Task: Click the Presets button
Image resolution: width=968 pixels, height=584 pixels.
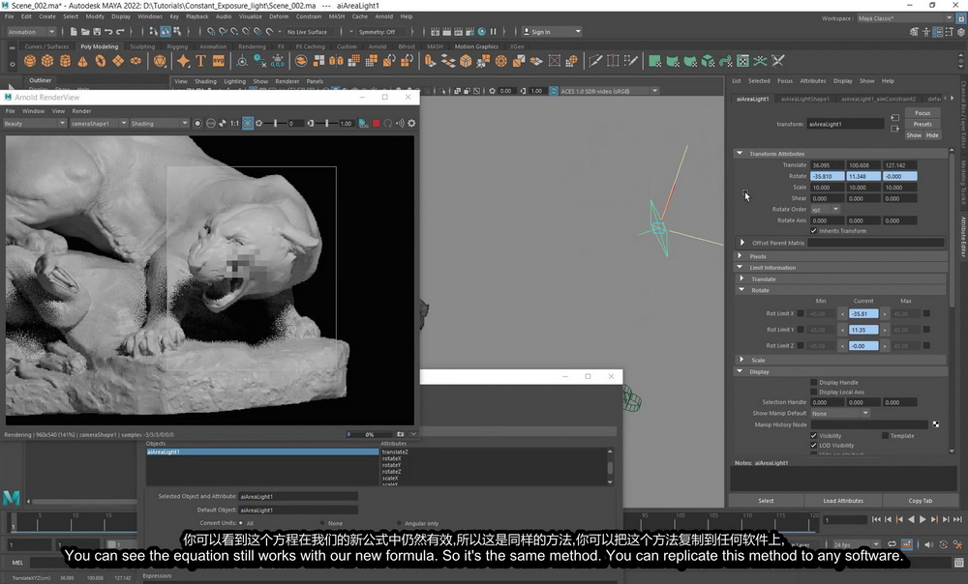Action: click(x=923, y=124)
